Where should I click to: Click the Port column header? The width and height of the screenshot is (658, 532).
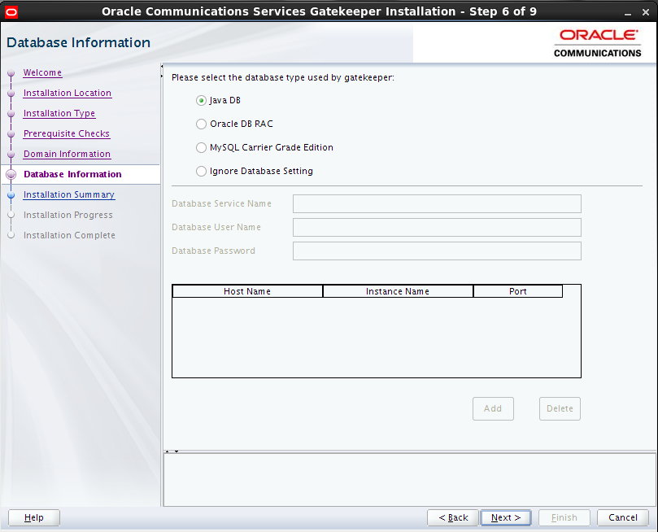[518, 291]
